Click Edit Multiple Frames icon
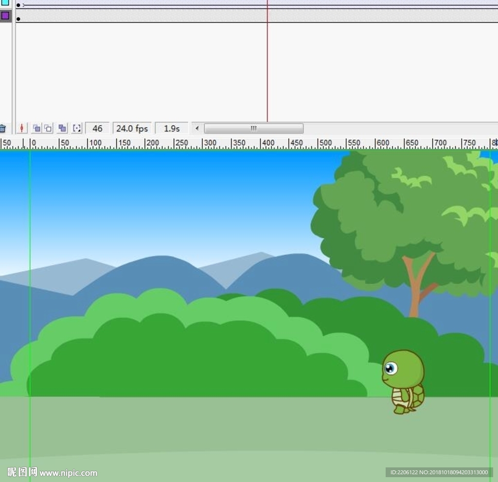This screenshot has height=482, width=498. [62, 129]
